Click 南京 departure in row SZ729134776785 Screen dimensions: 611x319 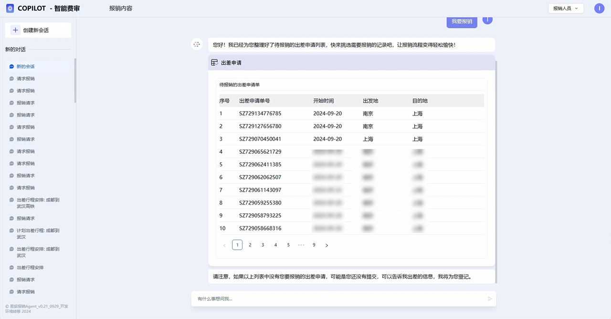point(368,113)
